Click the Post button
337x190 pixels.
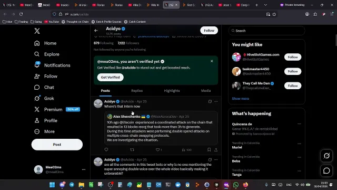click(57, 145)
